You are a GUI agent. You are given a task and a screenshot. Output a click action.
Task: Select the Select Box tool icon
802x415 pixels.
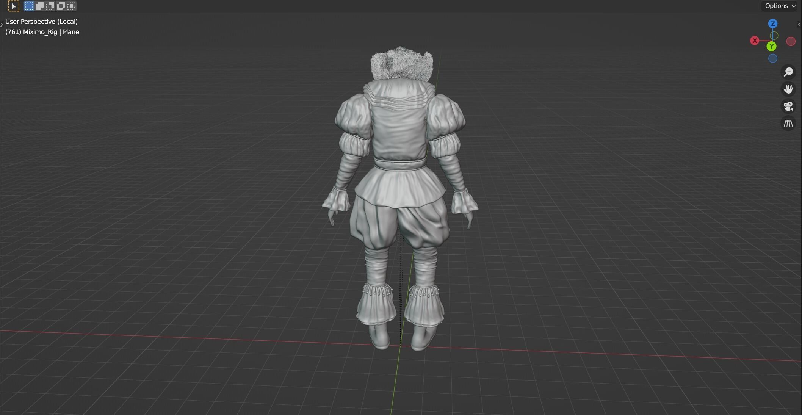tap(14, 6)
